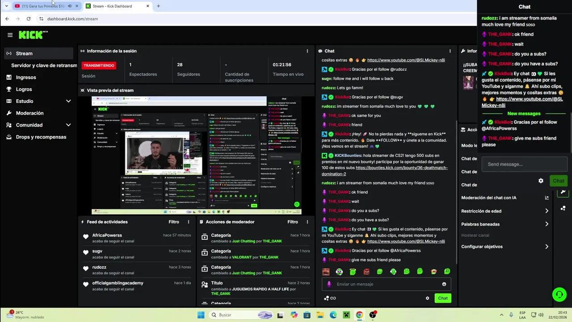Open chat settings gear in dashboard chat
This screenshot has width=572, height=322.
(427, 298)
